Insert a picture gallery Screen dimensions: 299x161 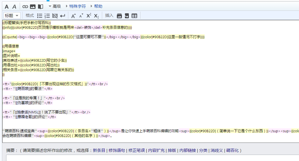119,16
